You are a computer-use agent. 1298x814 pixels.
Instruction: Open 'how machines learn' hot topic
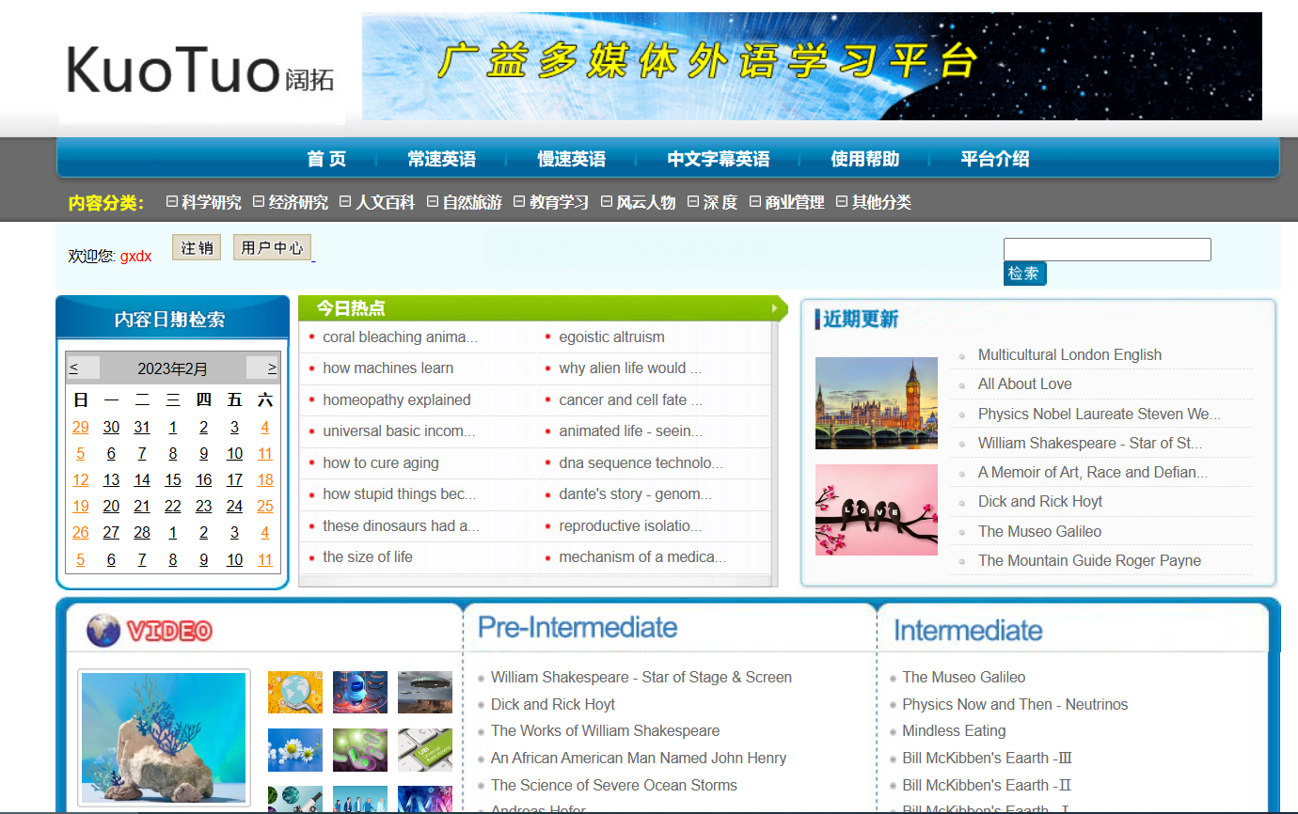[388, 368]
